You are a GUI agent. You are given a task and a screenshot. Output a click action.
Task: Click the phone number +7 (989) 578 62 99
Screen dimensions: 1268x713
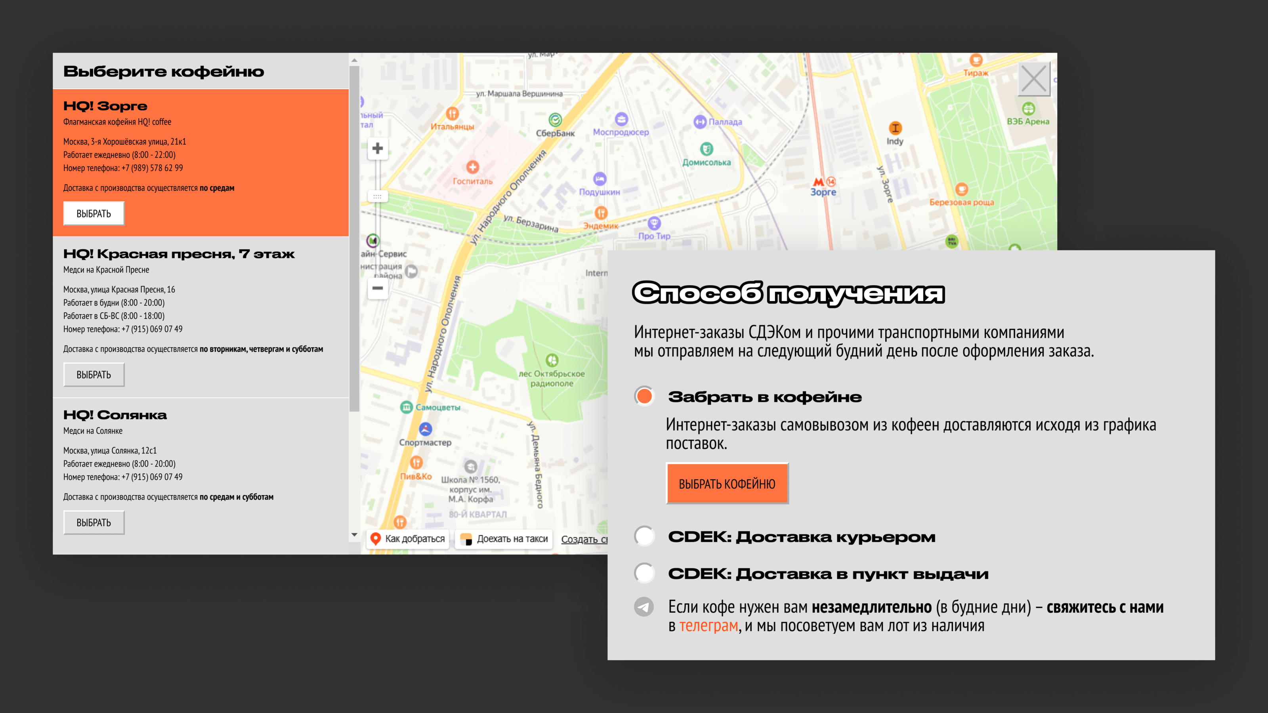tap(152, 168)
